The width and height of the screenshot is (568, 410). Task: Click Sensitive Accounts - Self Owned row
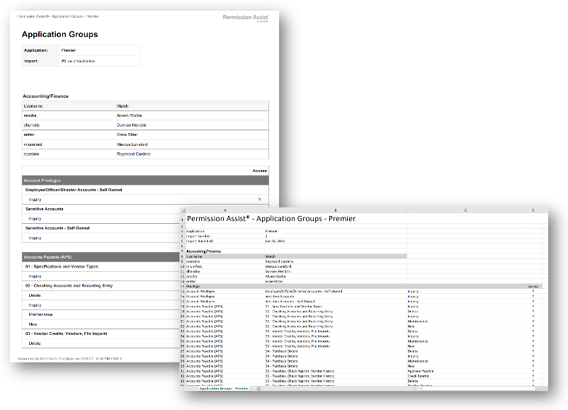coord(57,228)
